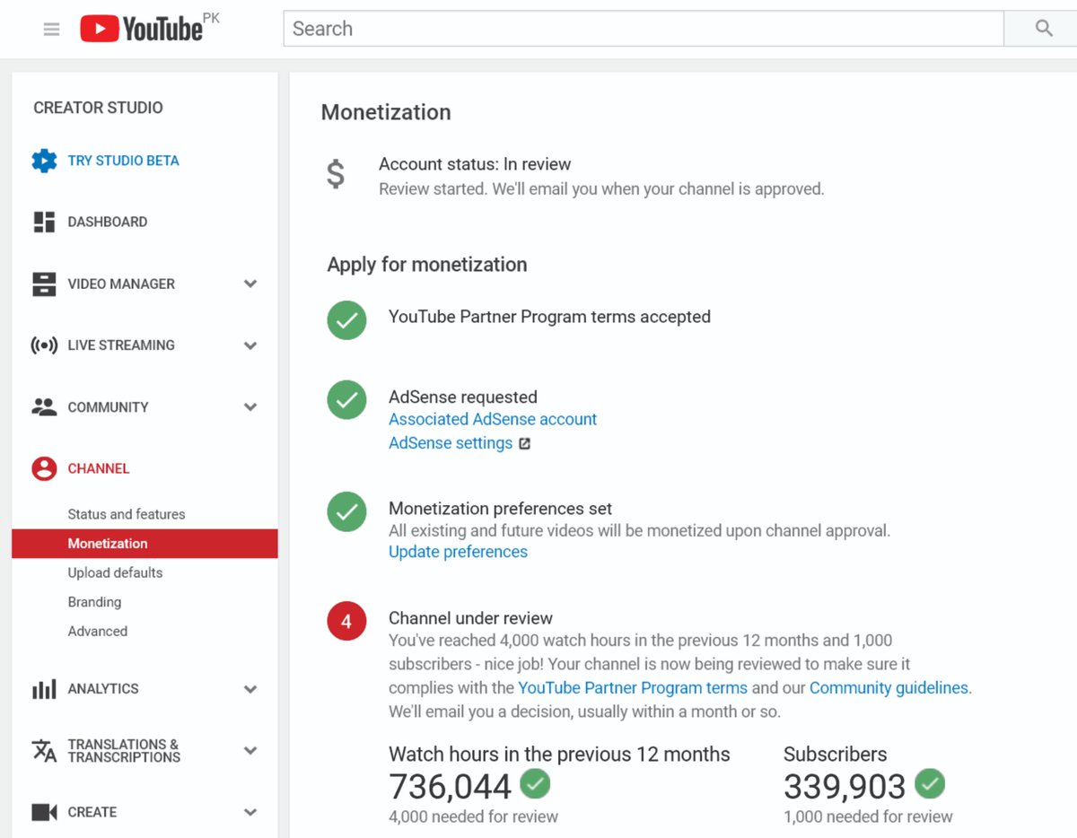Open TRANSLATIONS & TRANSCRIPTIONS item
Screen dimensions: 1077x838
tap(124, 750)
